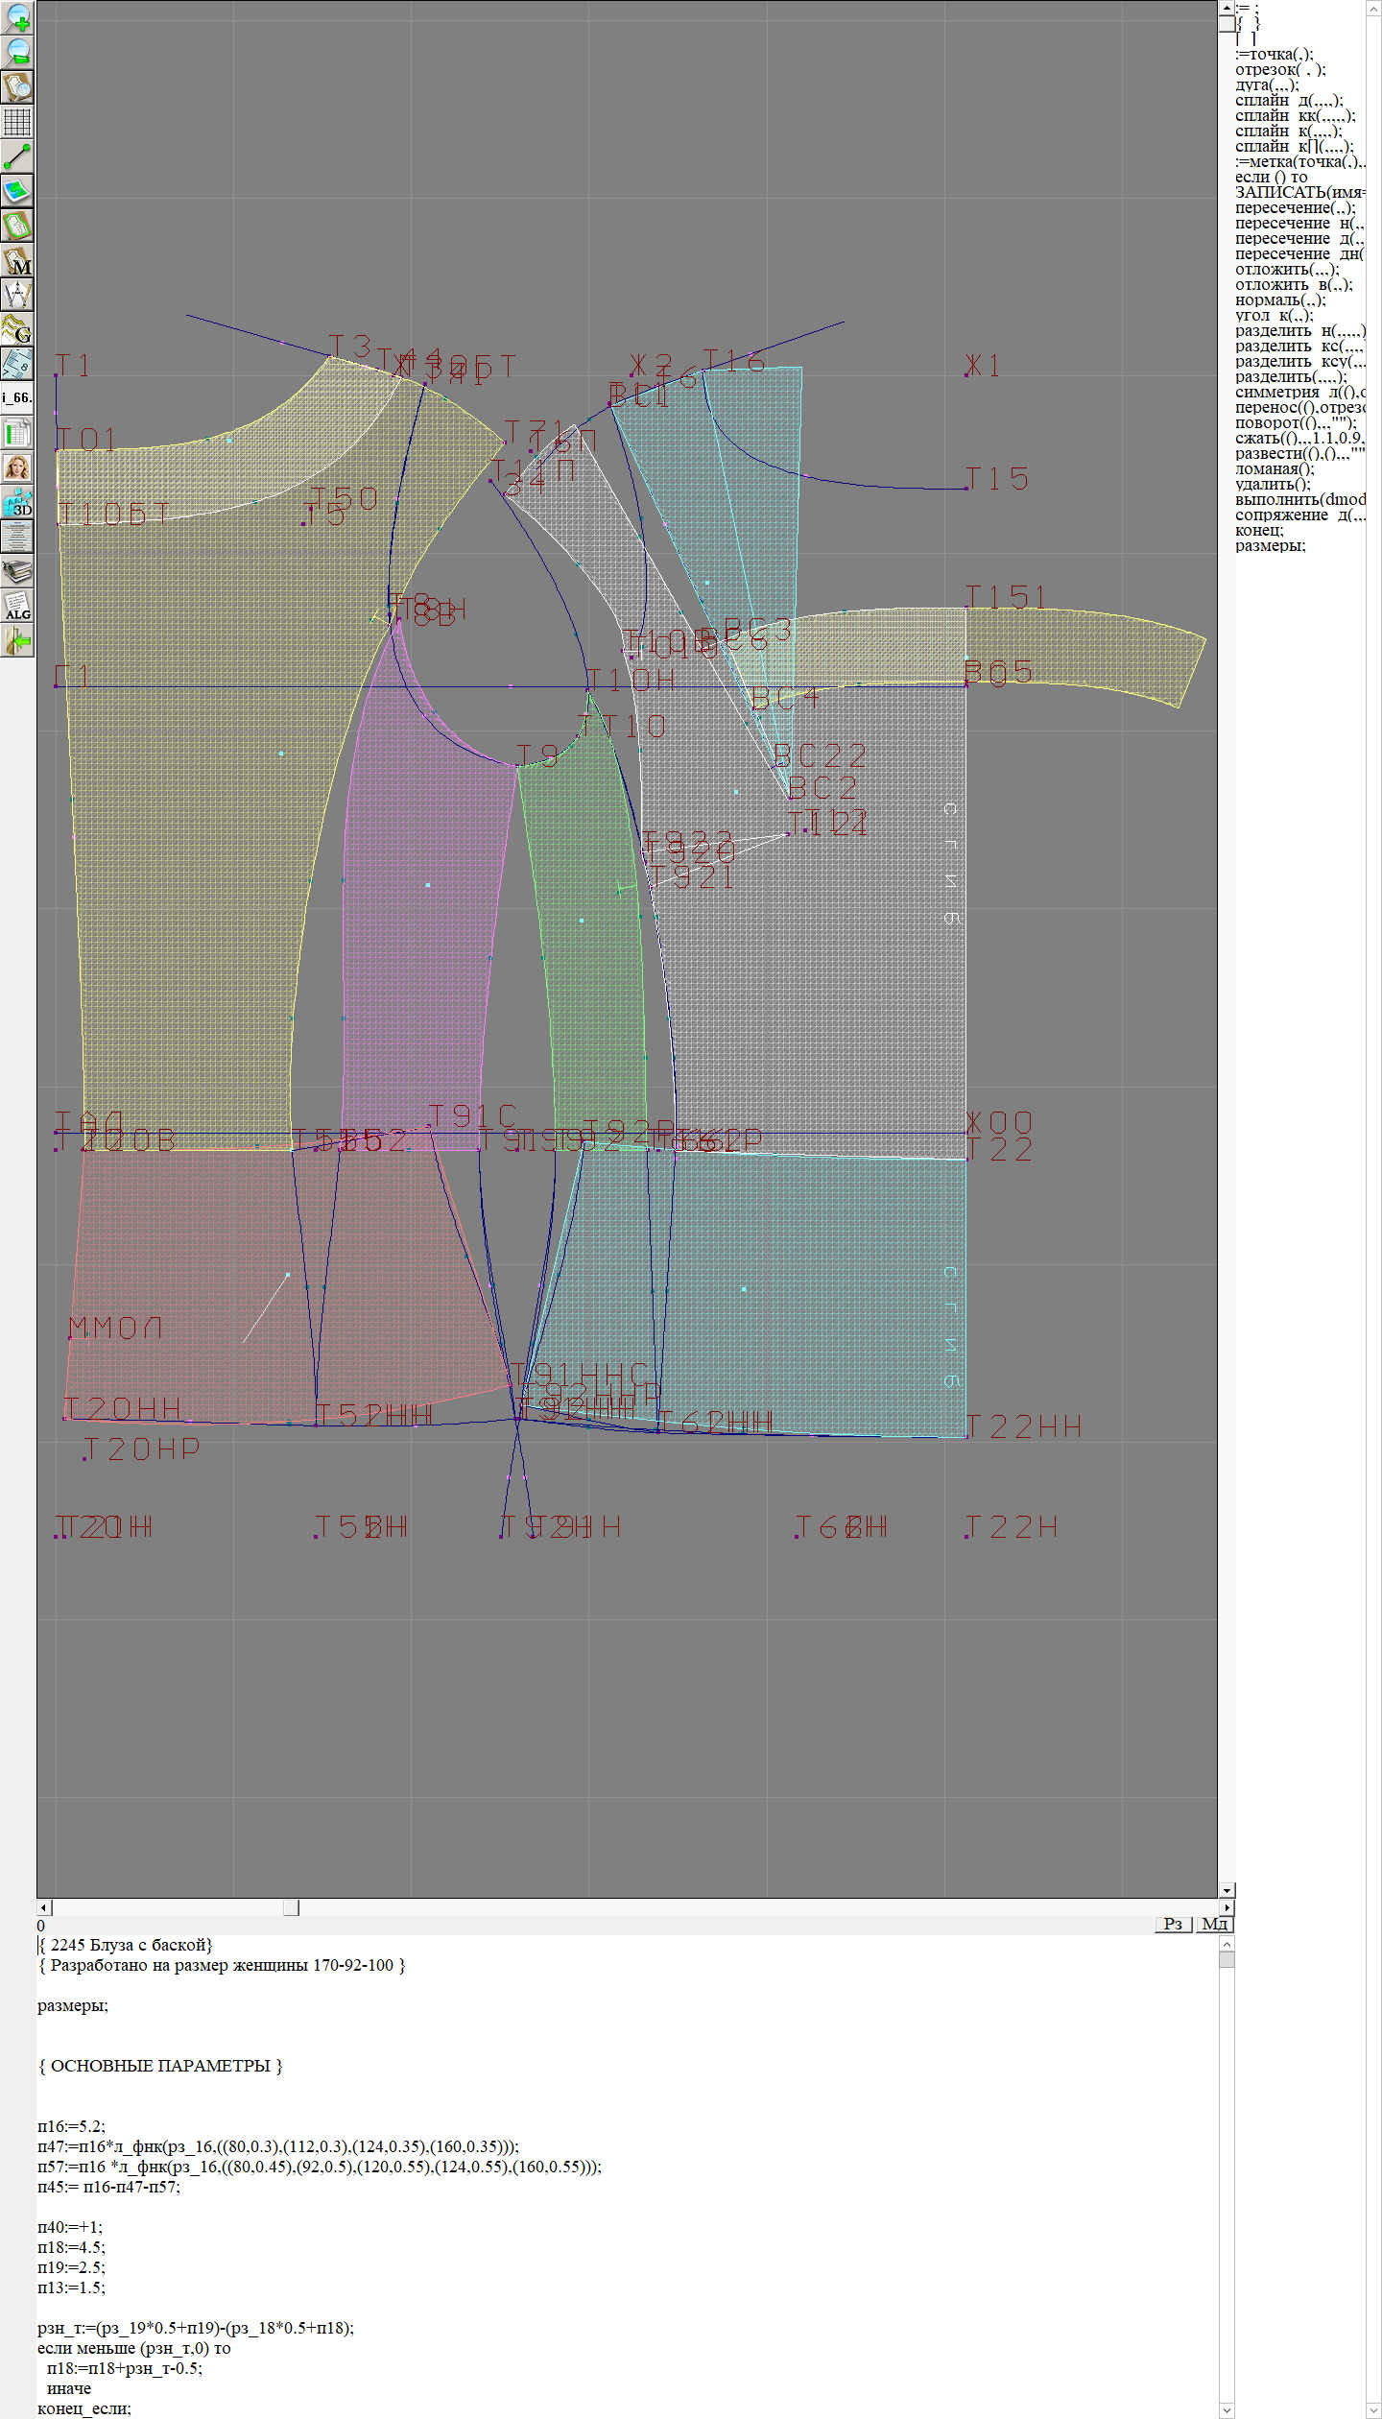Open the stacked books library icon

point(17,571)
